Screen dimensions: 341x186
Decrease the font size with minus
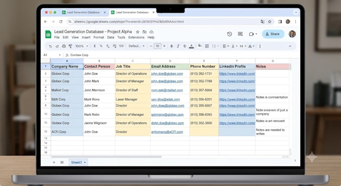[x=150, y=46]
